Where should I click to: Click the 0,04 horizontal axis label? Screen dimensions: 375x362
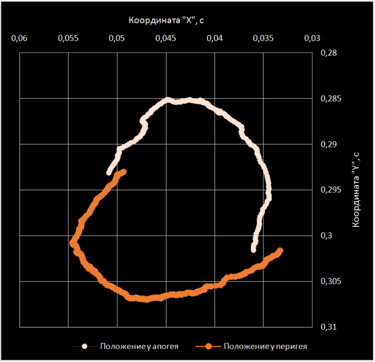pyautogui.click(x=214, y=39)
